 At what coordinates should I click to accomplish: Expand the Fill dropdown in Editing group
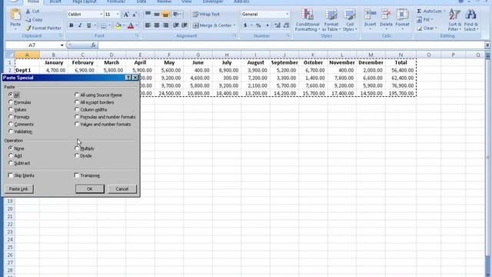pyautogui.click(x=431, y=20)
